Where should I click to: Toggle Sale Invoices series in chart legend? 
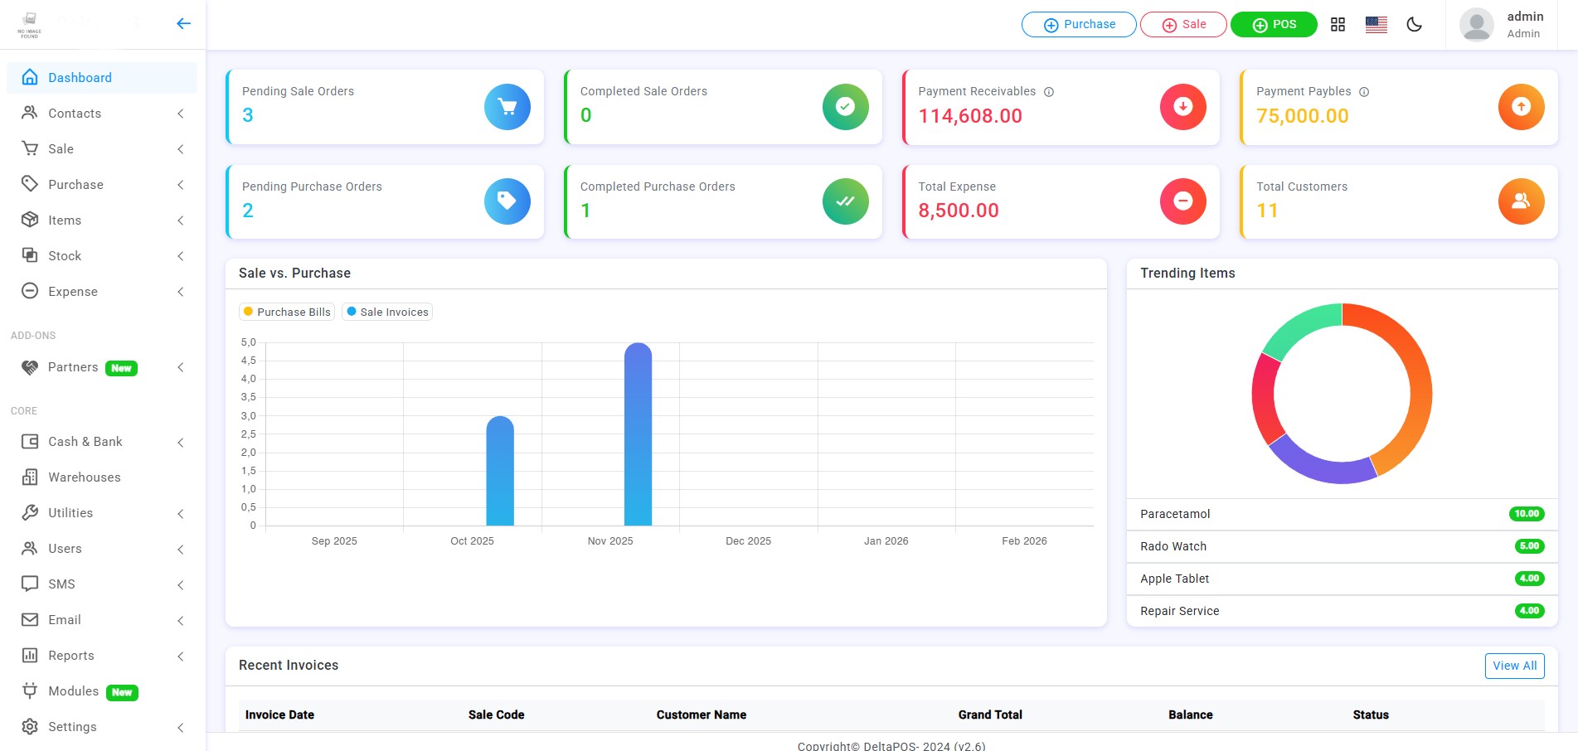pyautogui.click(x=388, y=313)
